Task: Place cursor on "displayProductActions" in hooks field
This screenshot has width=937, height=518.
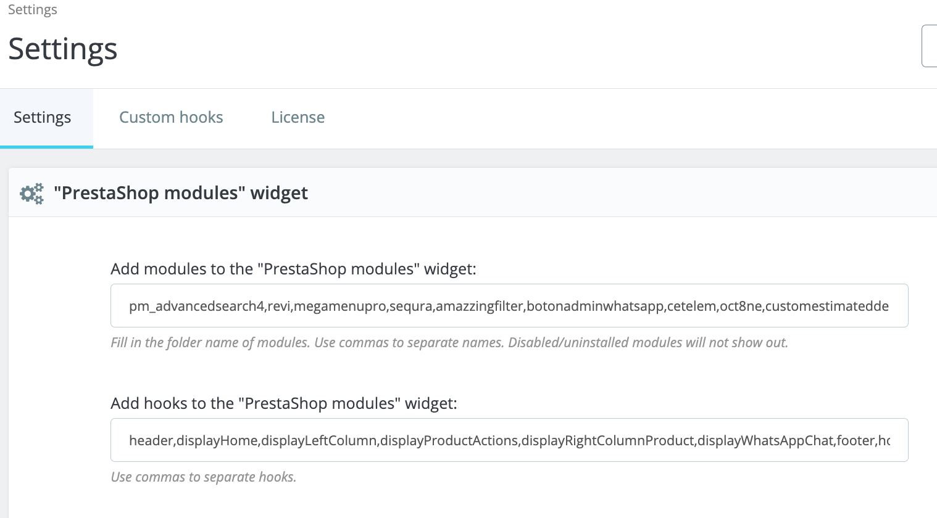Action: (x=449, y=441)
